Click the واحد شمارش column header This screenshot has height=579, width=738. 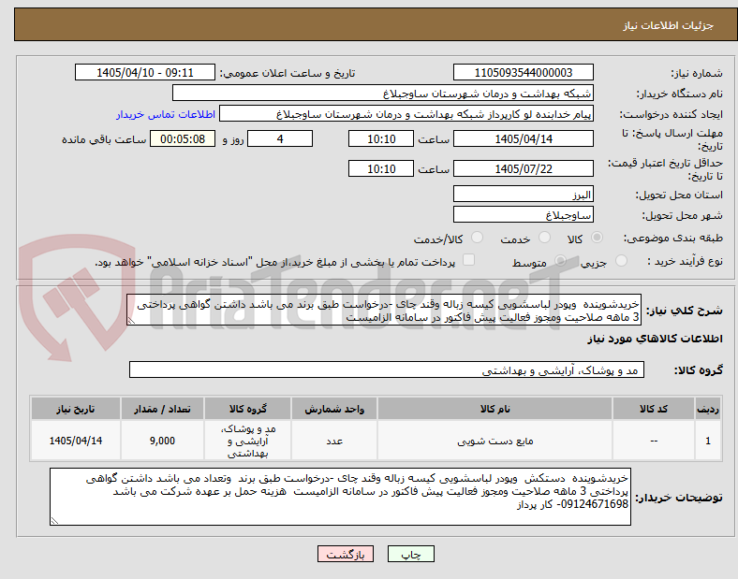(334, 409)
